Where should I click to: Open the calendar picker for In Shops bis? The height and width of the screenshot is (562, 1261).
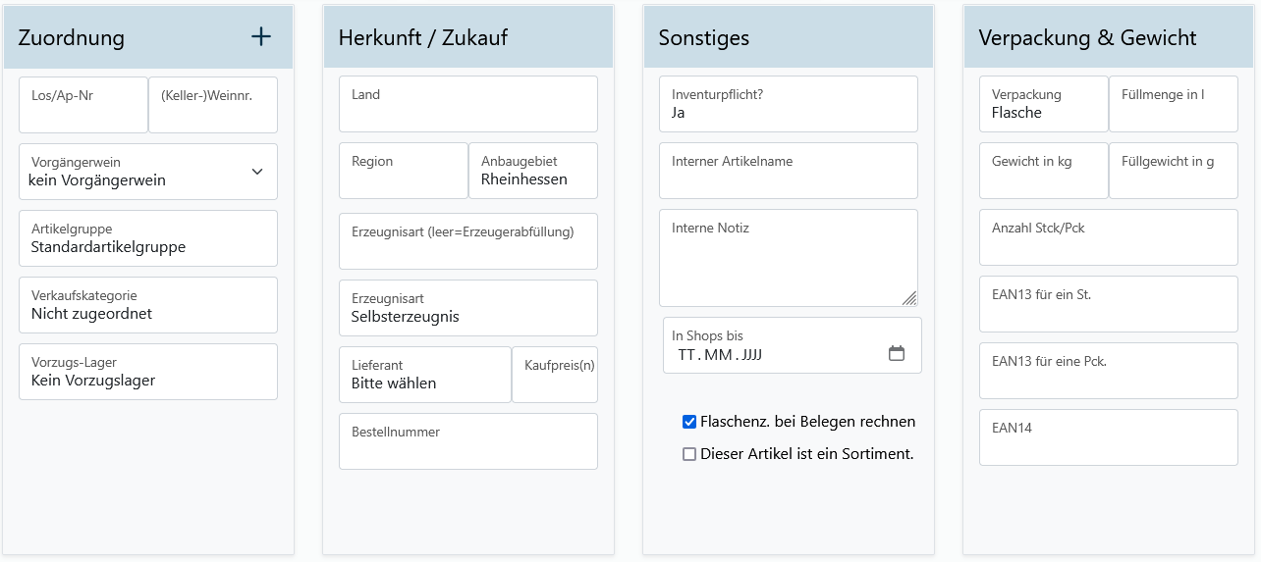(896, 354)
